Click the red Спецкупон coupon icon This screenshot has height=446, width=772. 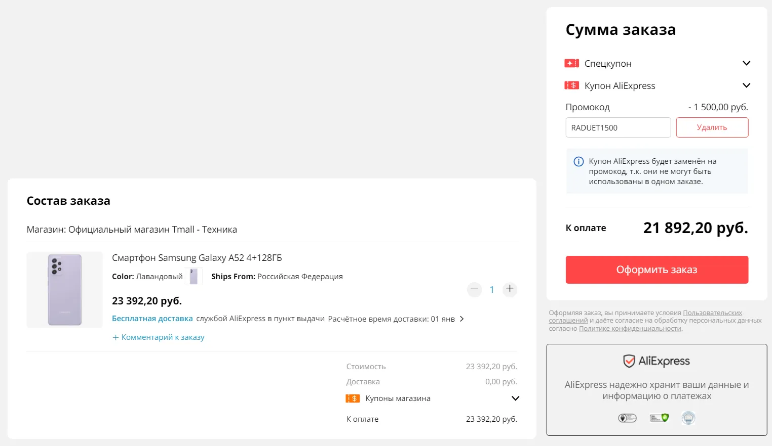571,63
